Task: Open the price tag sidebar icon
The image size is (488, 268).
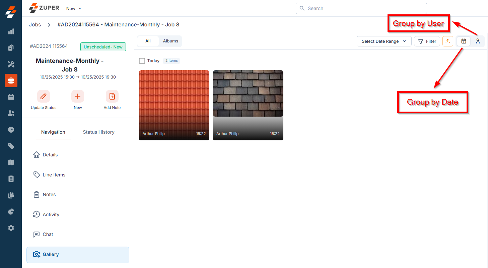Action: coord(11,146)
